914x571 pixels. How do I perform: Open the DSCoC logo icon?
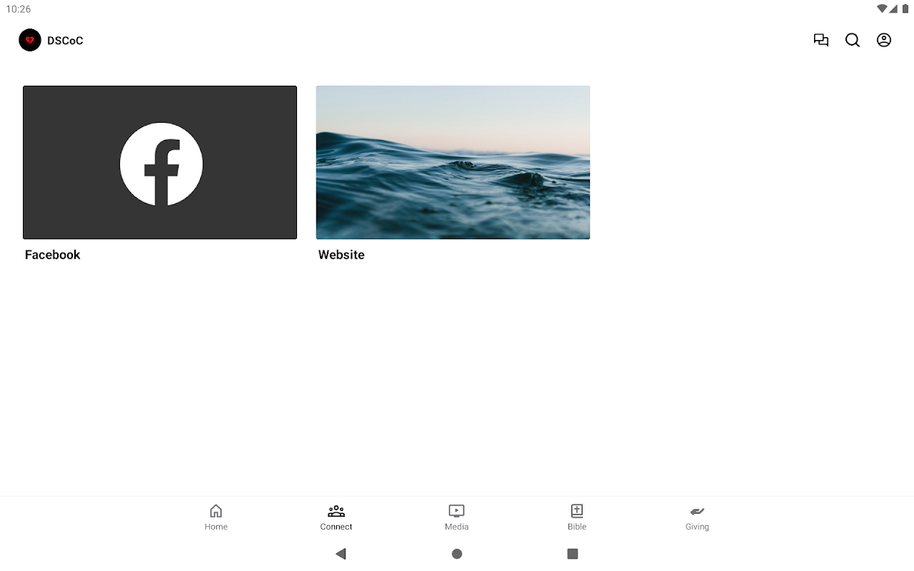click(x=30, y=40)
